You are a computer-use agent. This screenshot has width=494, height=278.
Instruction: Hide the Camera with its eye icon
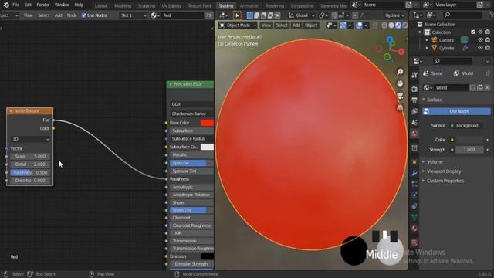pyautogui.click(x=480, y=40)
